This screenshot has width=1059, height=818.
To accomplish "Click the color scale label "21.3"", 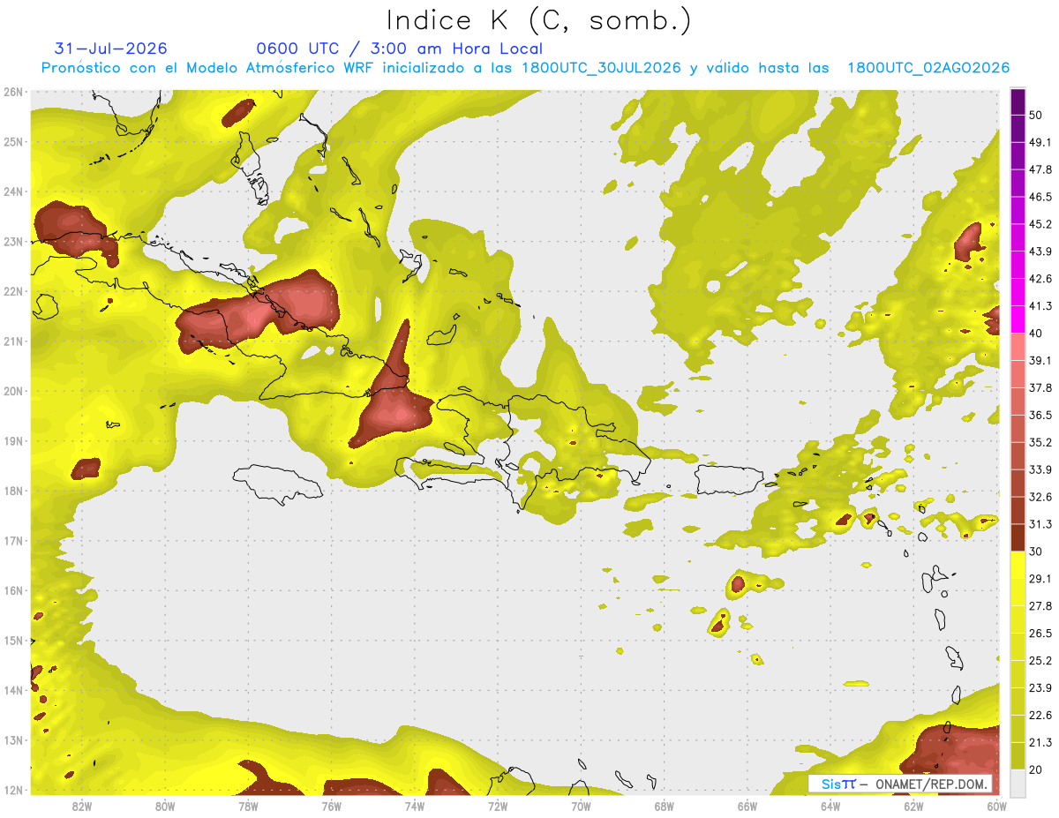I will [x=1040, y=743].
